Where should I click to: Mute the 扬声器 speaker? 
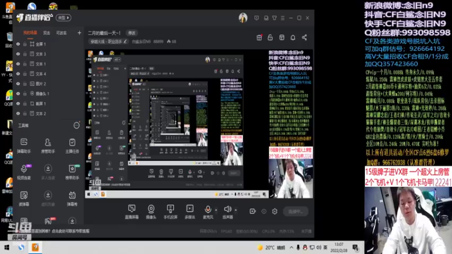tap(228, 212)
